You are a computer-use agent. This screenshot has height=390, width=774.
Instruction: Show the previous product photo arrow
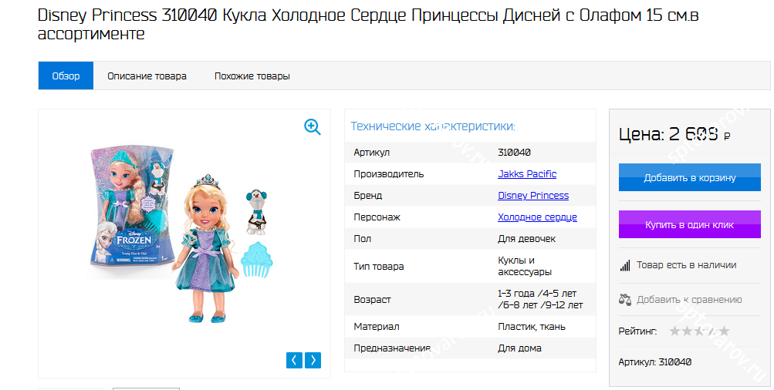click(x=294, y=361)
